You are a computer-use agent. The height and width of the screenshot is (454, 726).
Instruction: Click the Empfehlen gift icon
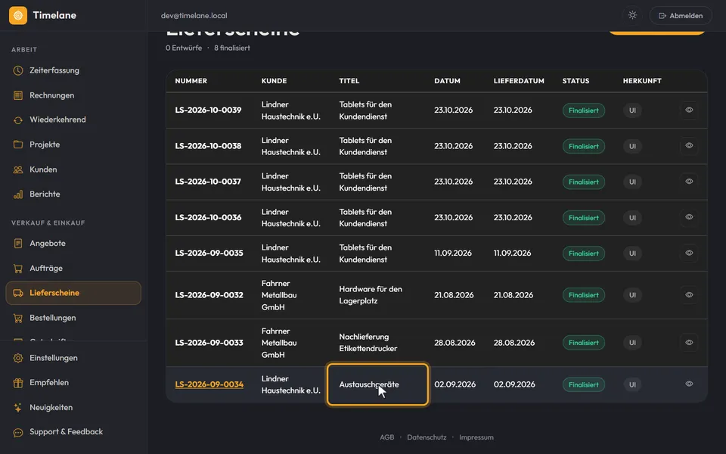tap(18, 383)
